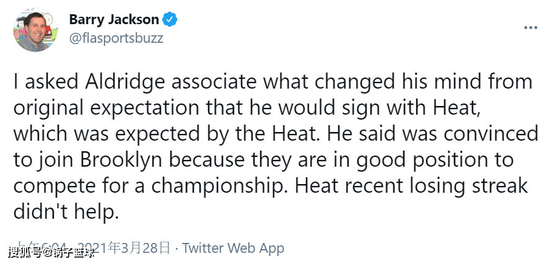Open the Barry Jackson display name link
This screenshot has width=550, height=264.
114,19
